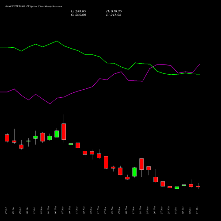Click the 27 Nov date label
The width and height of the screenshot is (221, 221).
161,210
